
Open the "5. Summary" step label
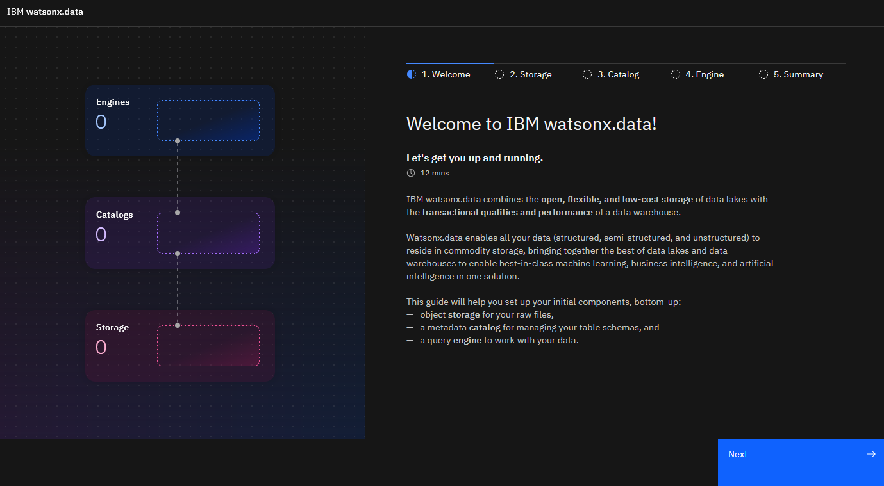[x=798, y=75]
